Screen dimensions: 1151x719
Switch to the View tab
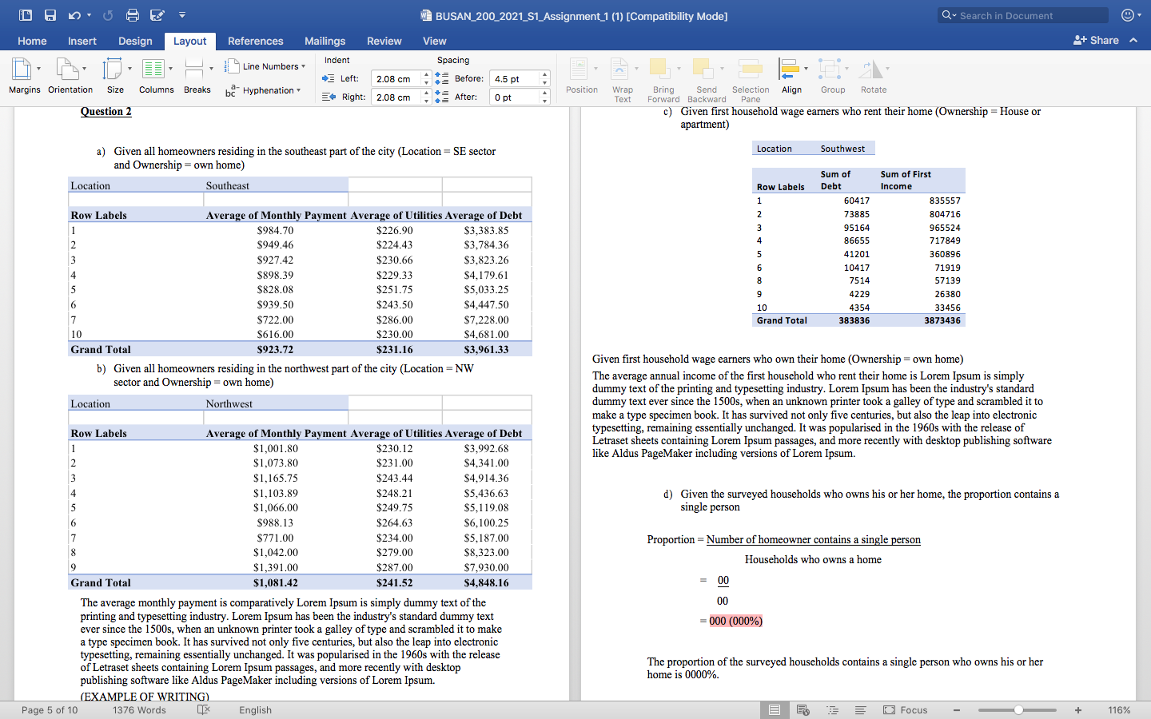click(x=435, y=41)
